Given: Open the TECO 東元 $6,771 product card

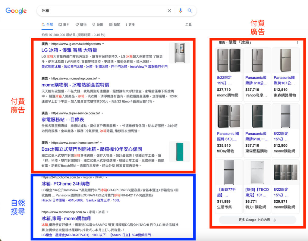Looking at the screenshot, I should point(257,186).
